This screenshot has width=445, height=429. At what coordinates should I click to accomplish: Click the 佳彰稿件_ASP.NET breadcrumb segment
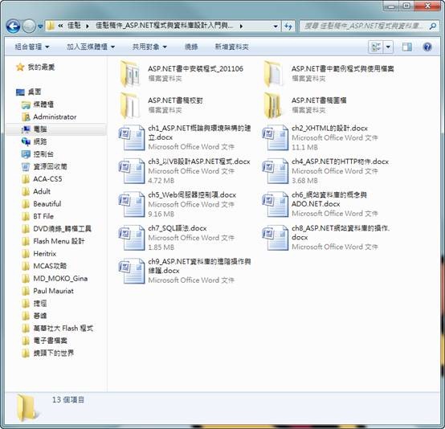click(165, 27)
